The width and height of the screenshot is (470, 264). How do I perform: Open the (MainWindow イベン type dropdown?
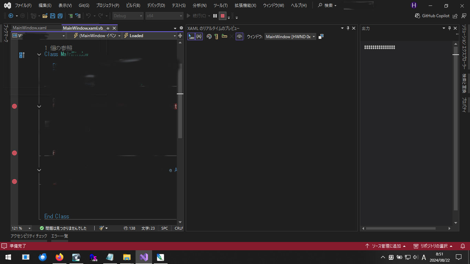click(x=97, y=36)
